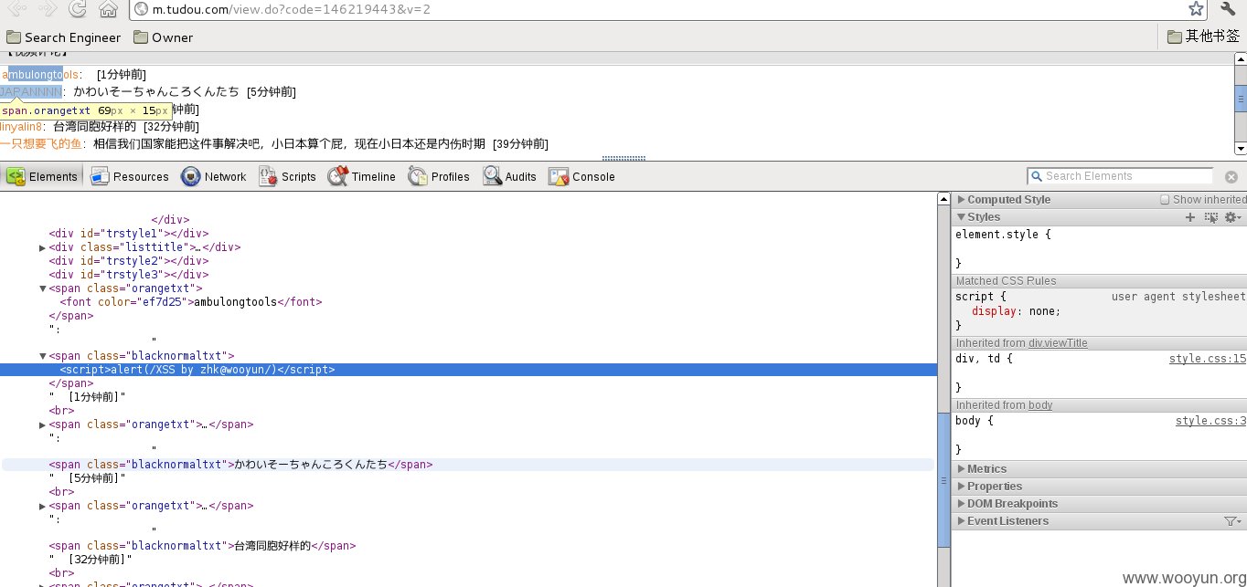Screen dimensions: 1247x587
Task: Open the Network panel
Action: click(x=213, y=176)
